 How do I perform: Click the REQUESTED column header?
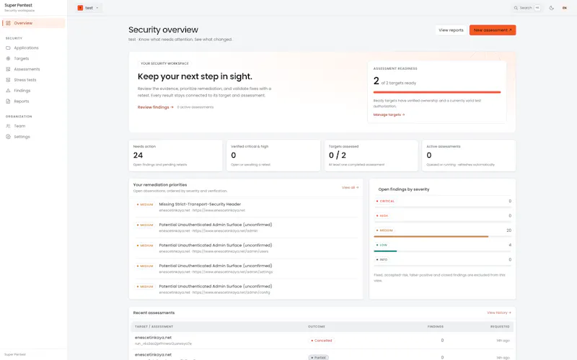click(x=500, y=327)
